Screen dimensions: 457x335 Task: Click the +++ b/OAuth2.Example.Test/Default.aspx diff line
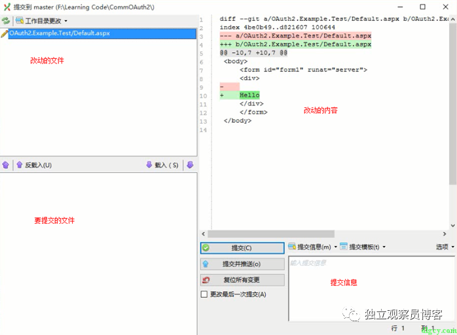(x=295, y=44)
